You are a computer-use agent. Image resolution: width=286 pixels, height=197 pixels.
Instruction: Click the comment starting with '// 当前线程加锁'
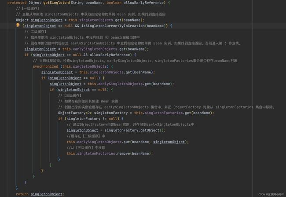[x=135, y=61]
